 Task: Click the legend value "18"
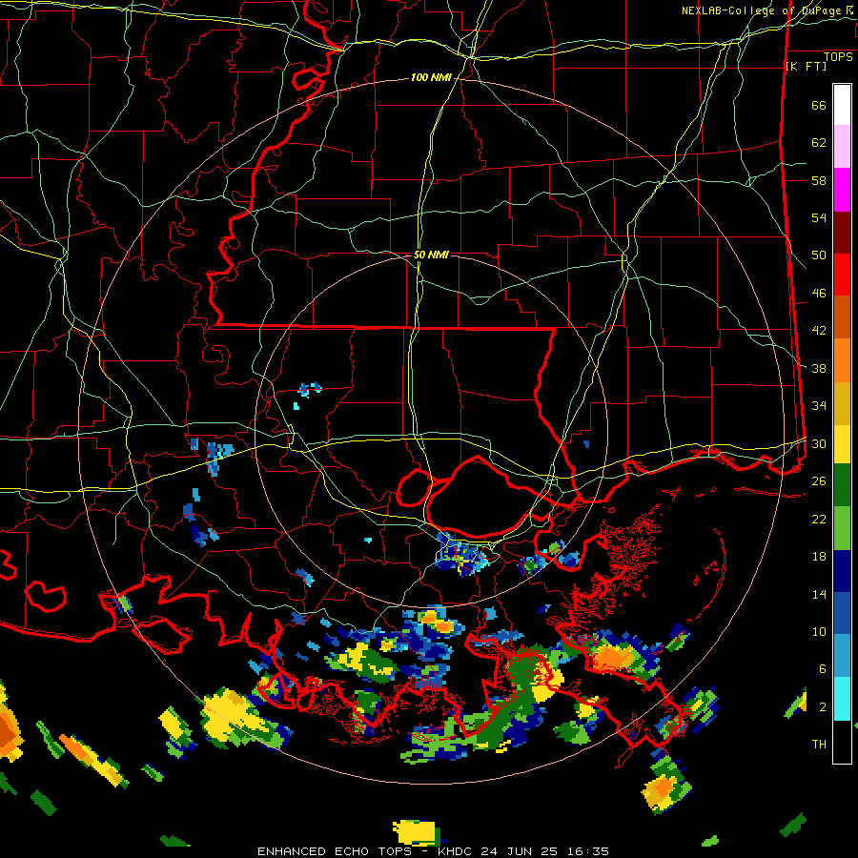819,557
